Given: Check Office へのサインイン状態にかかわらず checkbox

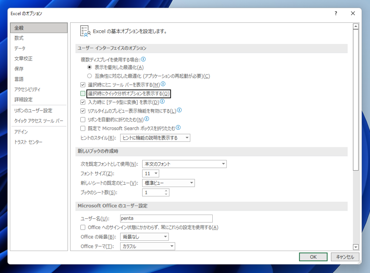Looking at the screenshot, I should (83, 227).
